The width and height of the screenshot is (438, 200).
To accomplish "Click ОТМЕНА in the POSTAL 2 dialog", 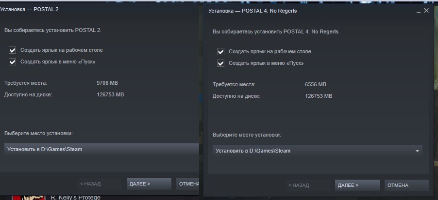I will (x=188, y=184).
